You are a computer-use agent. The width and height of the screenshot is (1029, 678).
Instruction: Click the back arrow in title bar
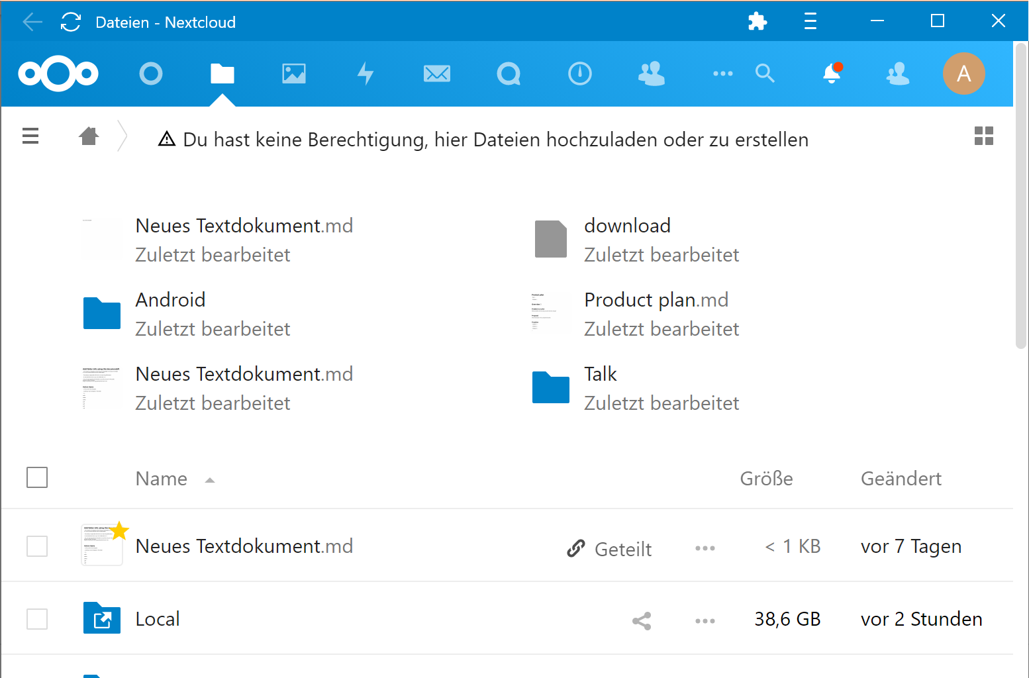pos(32,22)
